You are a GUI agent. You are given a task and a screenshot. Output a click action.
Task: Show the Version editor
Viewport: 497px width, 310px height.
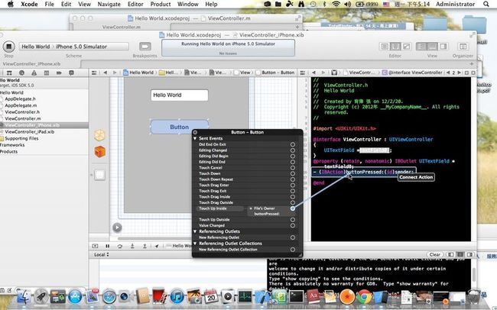tap(406, 47)
